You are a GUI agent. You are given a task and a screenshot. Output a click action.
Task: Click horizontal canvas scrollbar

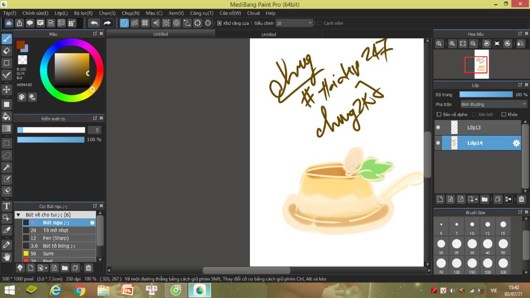tap(246, 270)
